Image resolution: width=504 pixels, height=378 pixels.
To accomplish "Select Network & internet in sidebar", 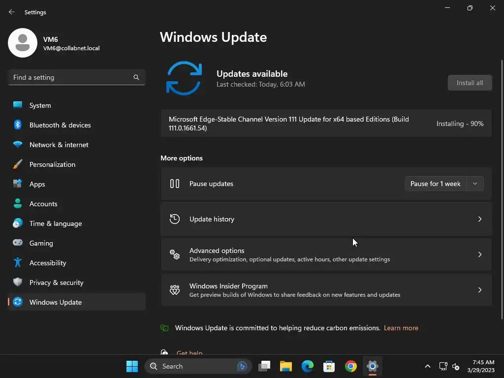I will (76, 144).
